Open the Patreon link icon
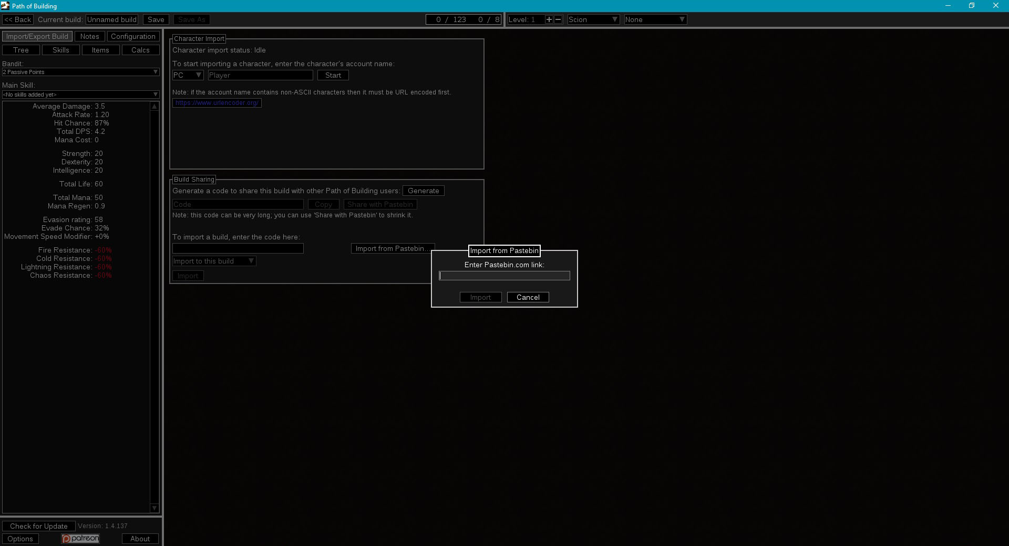Screen dimensions: 1009x546 [80, 539]
